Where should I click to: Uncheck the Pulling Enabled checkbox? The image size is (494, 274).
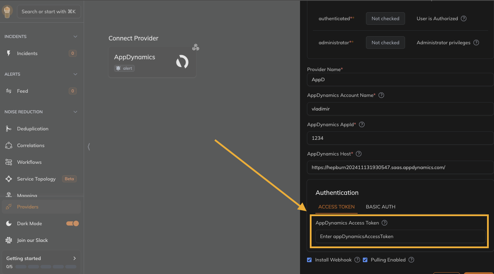365,260
